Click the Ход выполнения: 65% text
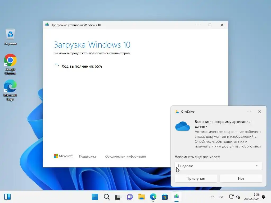 tap(82, 66)
